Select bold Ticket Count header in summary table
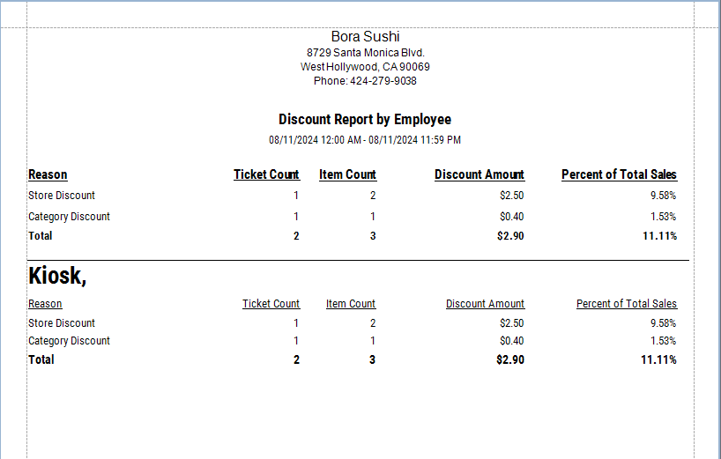Image resolution: width=721 pixels, height=459 pixels. click(266, 174)
